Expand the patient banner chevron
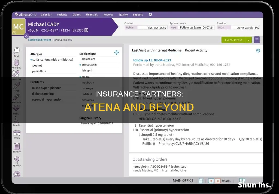This screenshot has height=194, width=279. click(26, 36)
